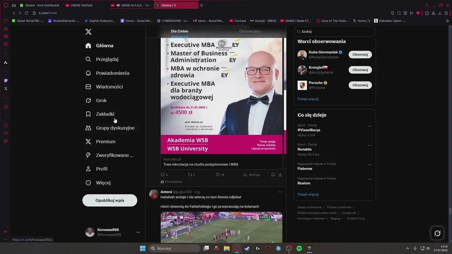452x254 pixels.
Task: Switch to the Dla Ciebie tab
Action: (179, 31)
